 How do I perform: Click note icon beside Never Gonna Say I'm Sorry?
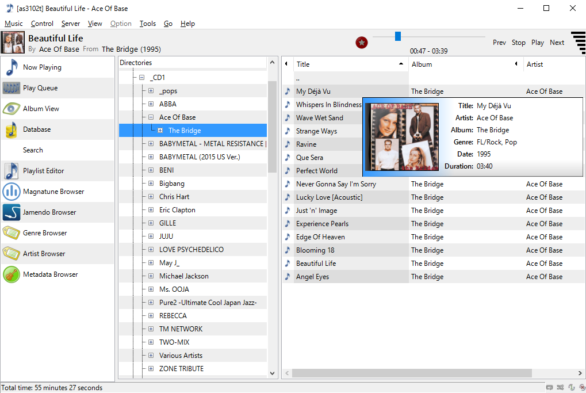tap(288, 184)
